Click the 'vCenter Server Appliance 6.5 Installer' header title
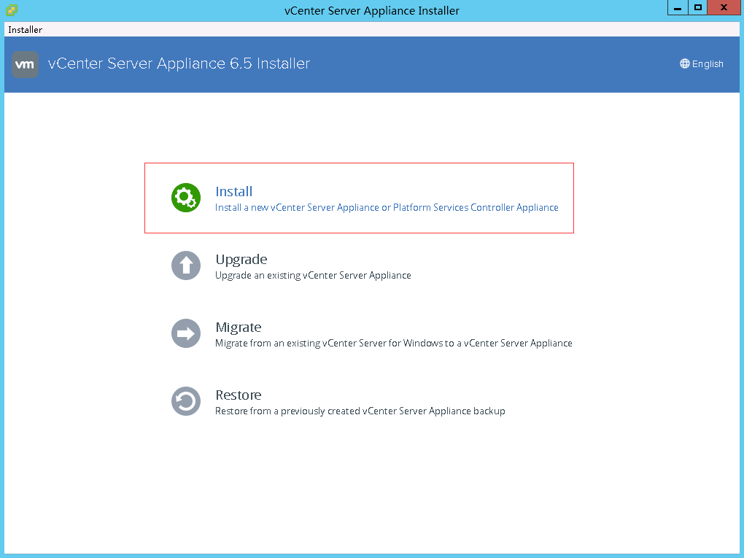Image resolution: width=744 pixels, height=558 pixels. point(179,63)
